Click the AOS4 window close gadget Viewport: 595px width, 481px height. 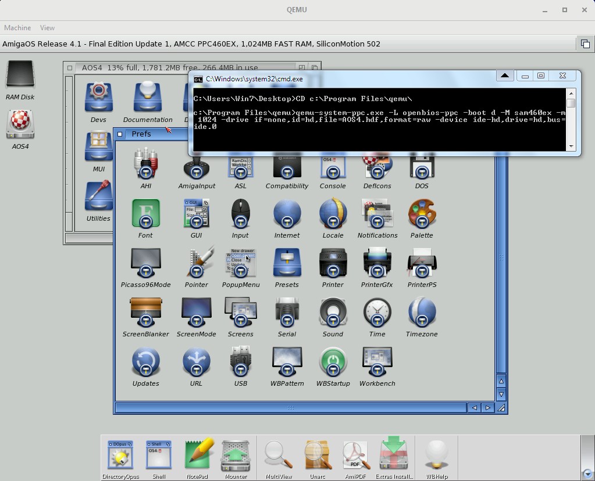click(x=70, y=68)
